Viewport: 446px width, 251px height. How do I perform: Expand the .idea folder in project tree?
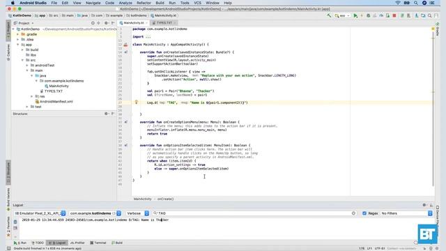(18, 40)
